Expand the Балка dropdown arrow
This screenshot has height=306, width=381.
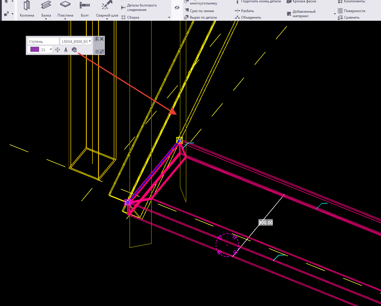click(x=46, y=19)
